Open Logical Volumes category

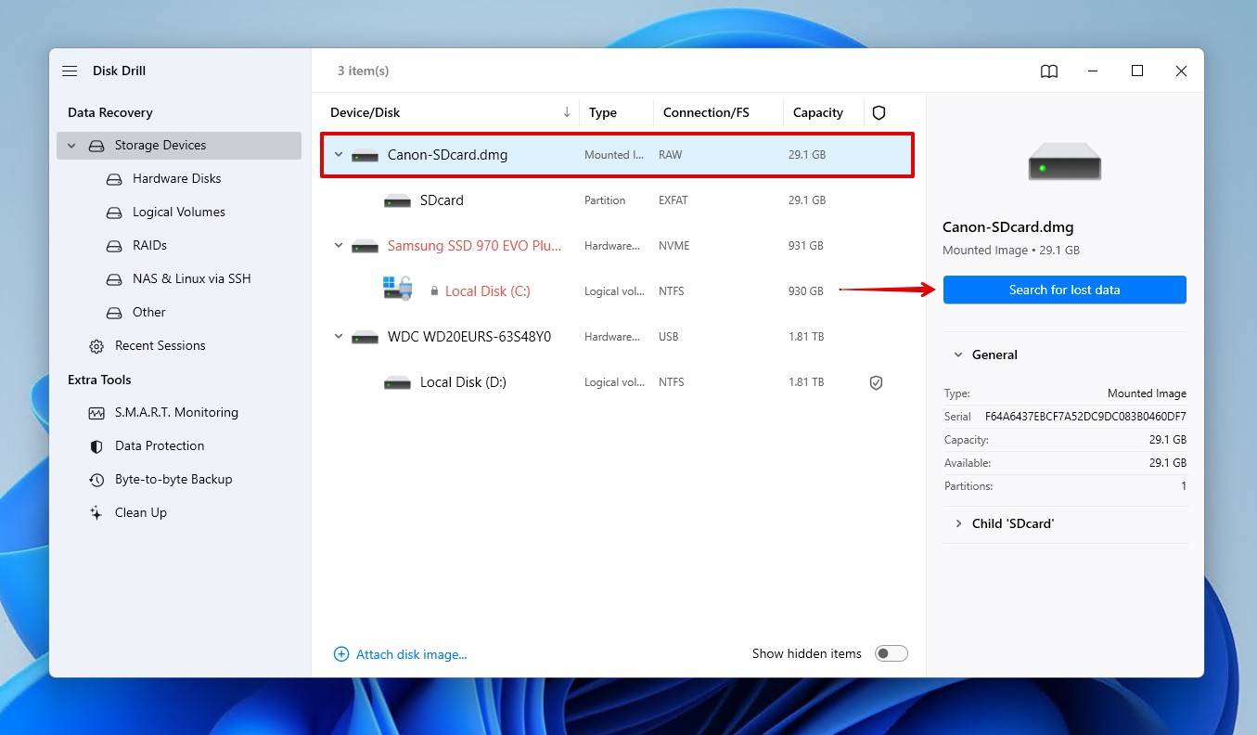pos(179,212)
